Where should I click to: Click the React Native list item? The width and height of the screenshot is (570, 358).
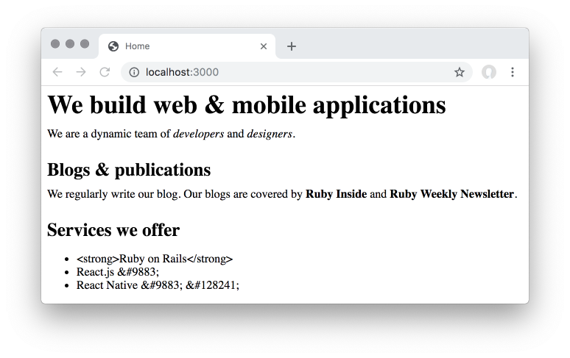click(x=158, y=285)
